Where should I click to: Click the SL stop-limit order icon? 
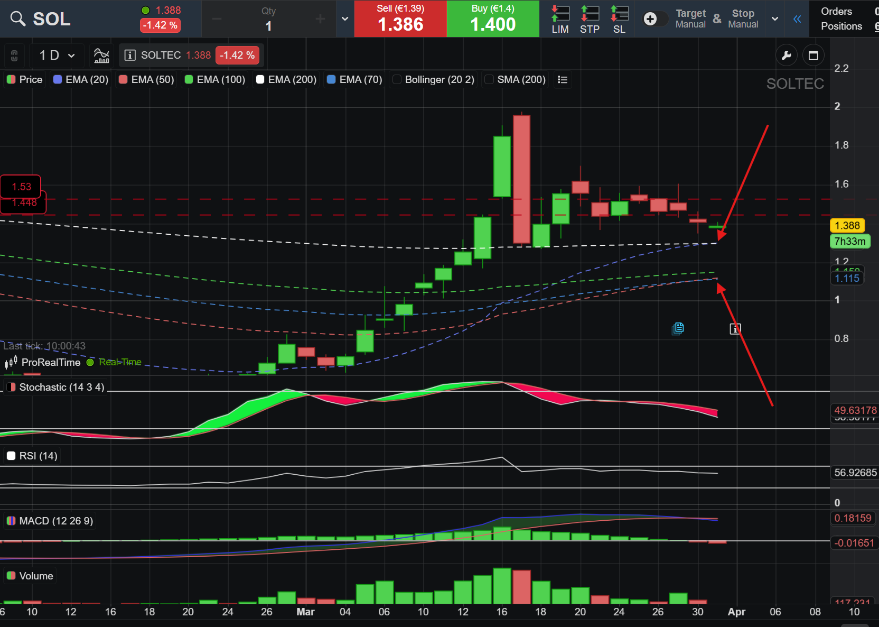pyautogui.click(x=619, y=19)
